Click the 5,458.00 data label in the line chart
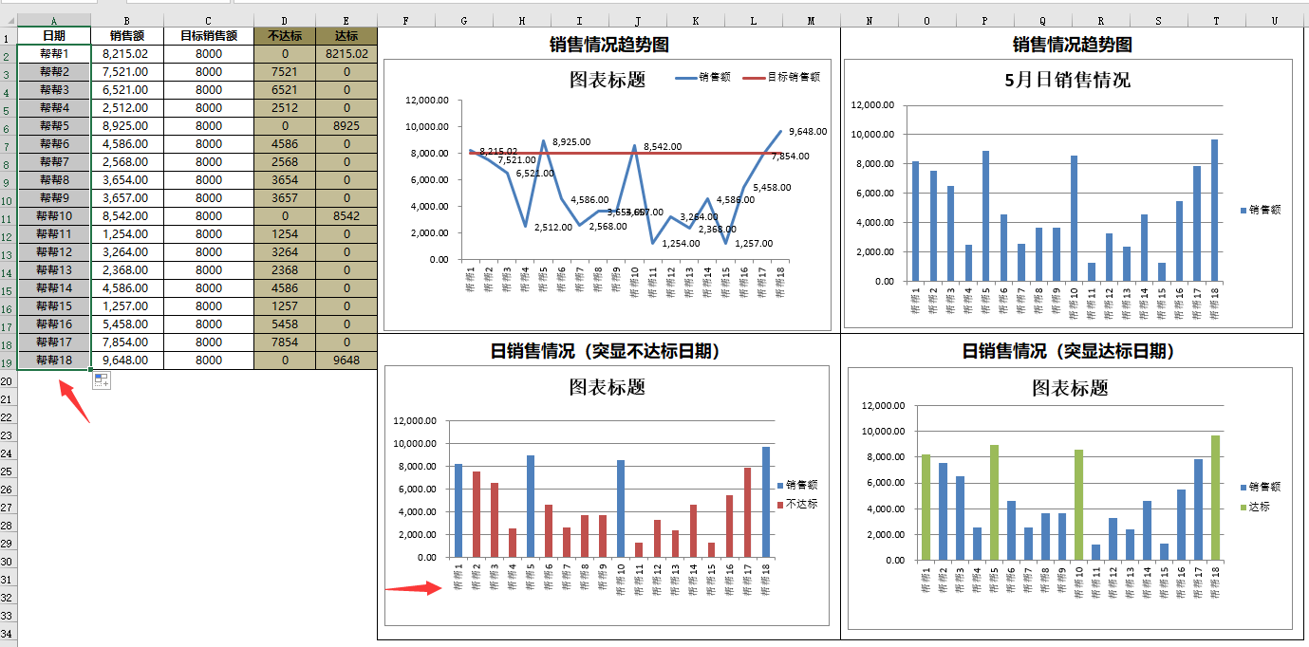1309x647 pixels. click(772, 188)
